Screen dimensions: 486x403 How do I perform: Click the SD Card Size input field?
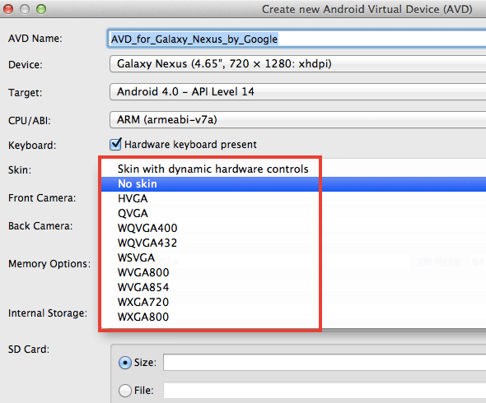point(325,363)
